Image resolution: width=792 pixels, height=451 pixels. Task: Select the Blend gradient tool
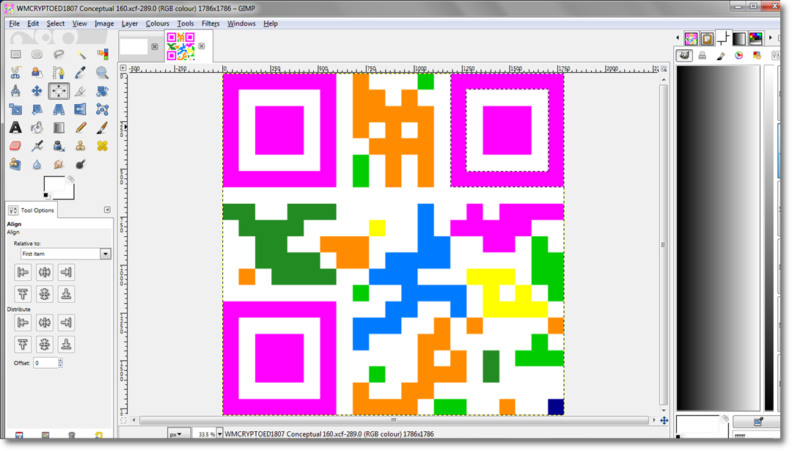point(59,128)
